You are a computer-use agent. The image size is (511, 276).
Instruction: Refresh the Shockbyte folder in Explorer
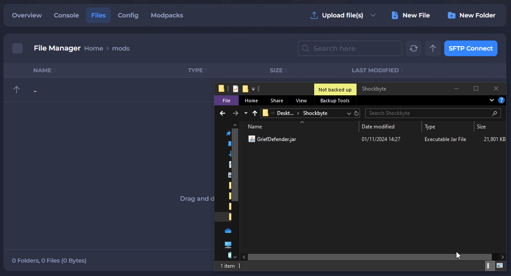click(357, 114)
